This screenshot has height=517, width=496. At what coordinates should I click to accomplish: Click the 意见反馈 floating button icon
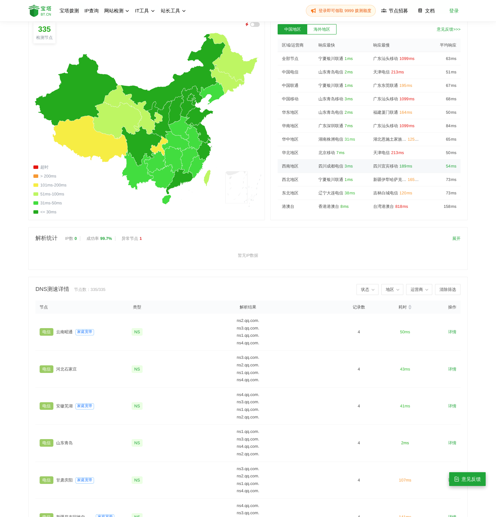(x=457, y=479)
